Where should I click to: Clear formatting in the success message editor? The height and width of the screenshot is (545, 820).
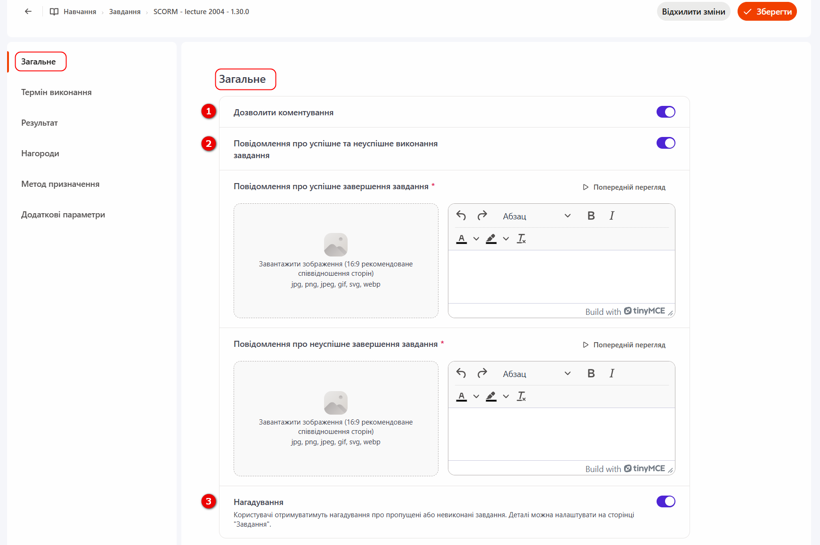pos(521,239)
